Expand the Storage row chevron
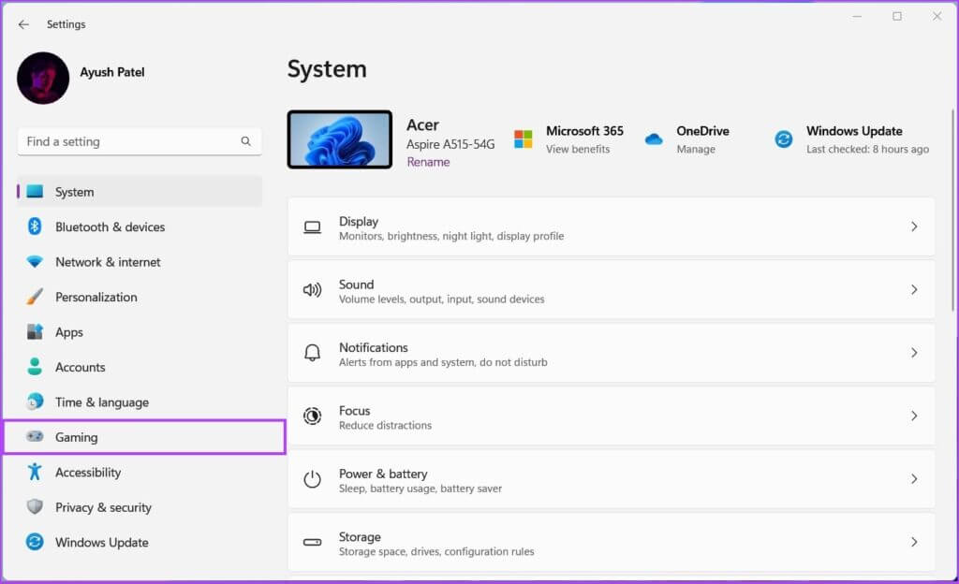This screenshot has width=959, height=584. click(x=914, y=542)
